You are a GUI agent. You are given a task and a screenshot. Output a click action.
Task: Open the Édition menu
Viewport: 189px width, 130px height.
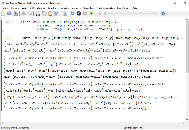tap(15, 8)
